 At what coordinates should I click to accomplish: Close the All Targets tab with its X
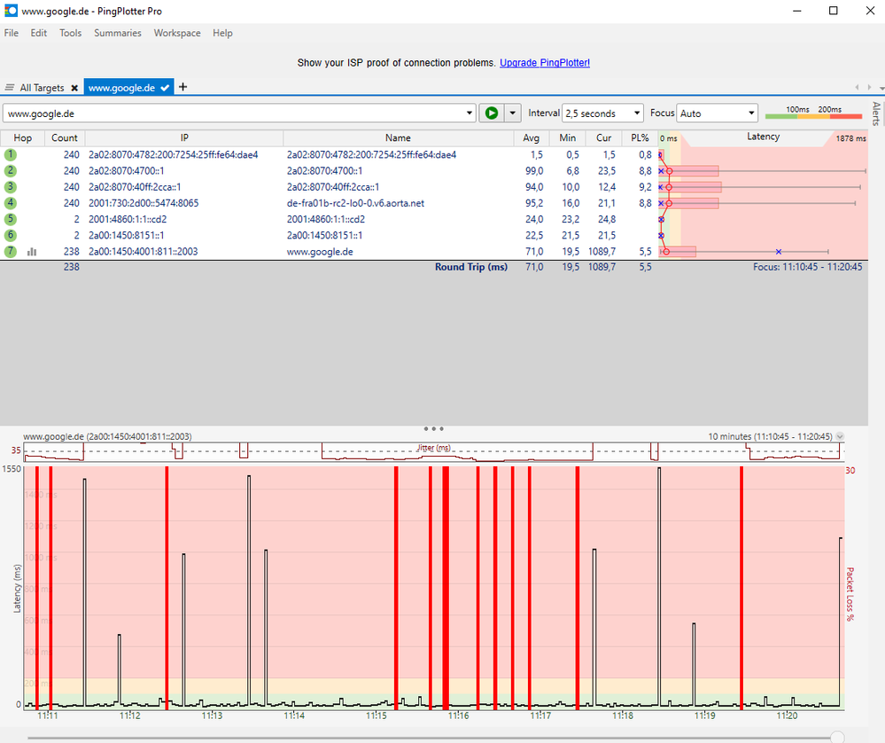pos(74,88)
